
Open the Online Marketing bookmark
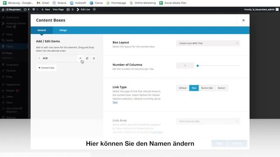(143, 3)
